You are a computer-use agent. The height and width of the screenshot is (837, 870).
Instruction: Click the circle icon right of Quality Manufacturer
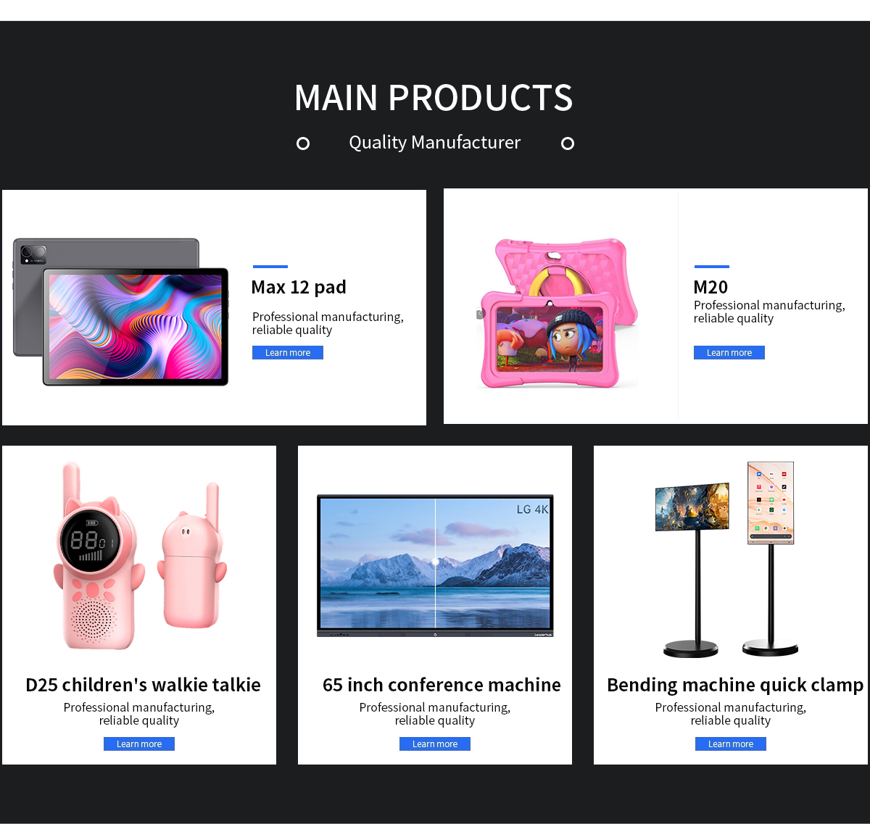568,143
